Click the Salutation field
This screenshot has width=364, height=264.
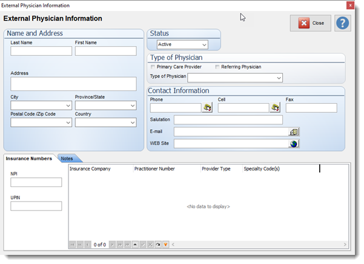pyautogui.click(x=228, y=120)
